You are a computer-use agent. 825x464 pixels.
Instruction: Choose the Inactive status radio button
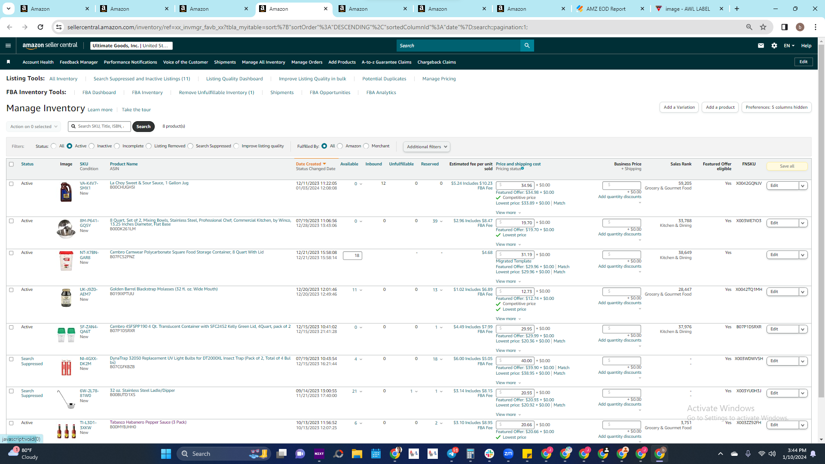(92, 146)
